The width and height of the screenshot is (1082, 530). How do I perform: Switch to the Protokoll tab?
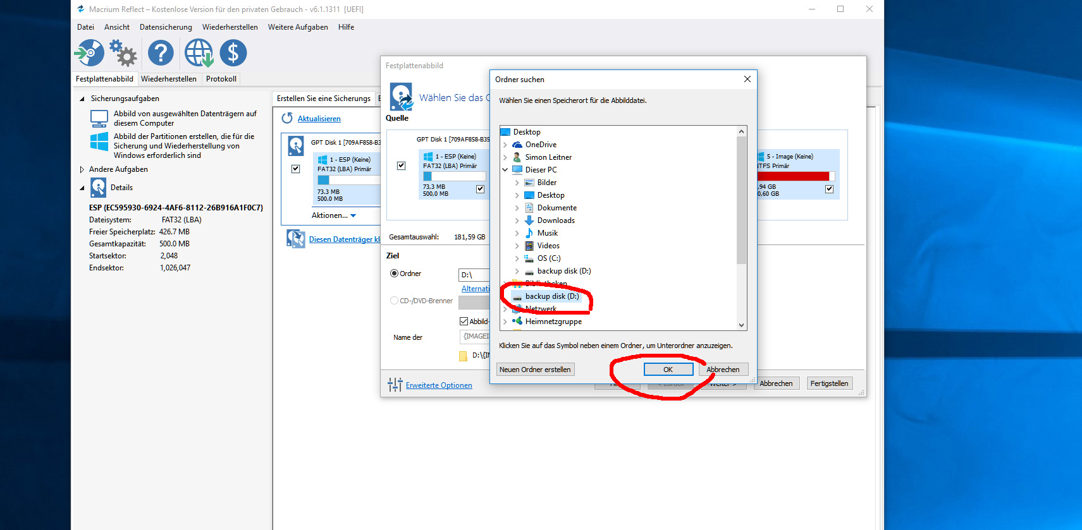[221, 79]
